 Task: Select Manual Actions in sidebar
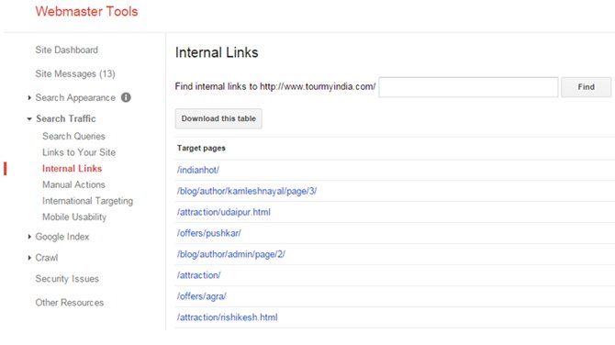[73, 184]
